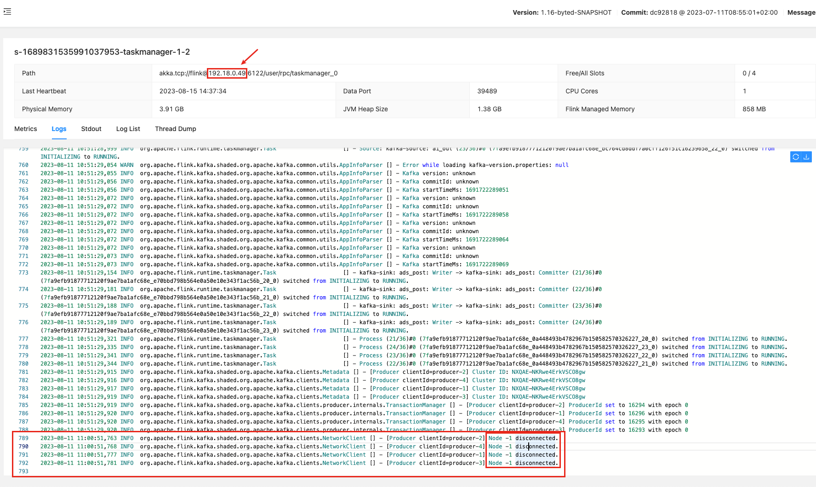Screen dimensions: 816x487
Task: Click the akka.tcp path value cell
Action: [x=354, y=73]
